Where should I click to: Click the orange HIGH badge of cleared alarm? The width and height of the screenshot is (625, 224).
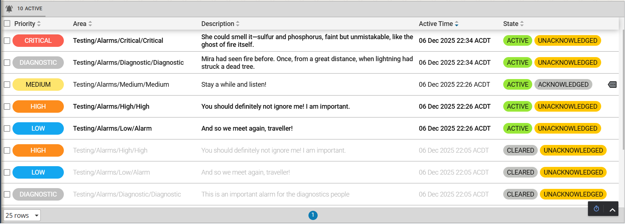click(x=38, y=150)
